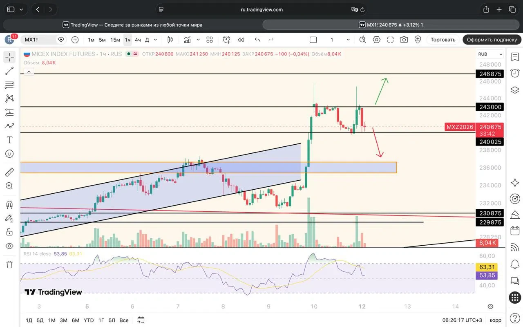
Task: Open the economic calendar icon
Action: tap(515, 232)
